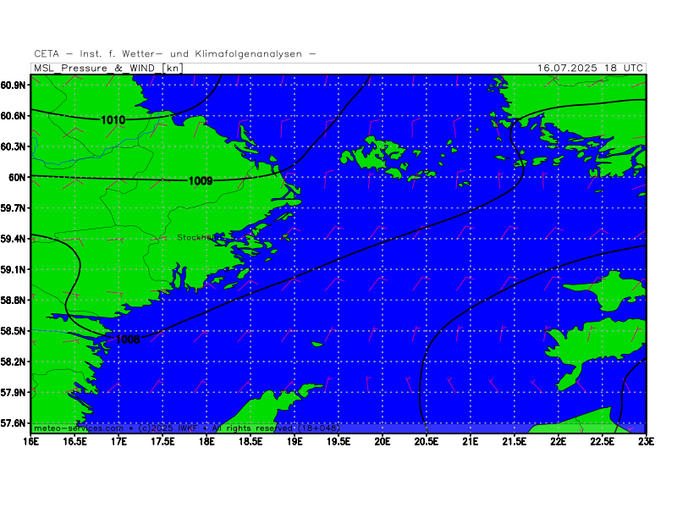Click the Stockholm city label on the map

(200, 238)
